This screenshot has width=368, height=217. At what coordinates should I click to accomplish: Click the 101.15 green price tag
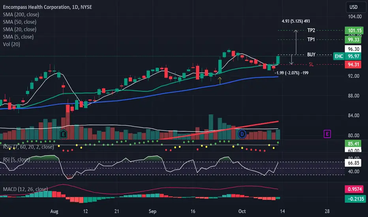354,30
